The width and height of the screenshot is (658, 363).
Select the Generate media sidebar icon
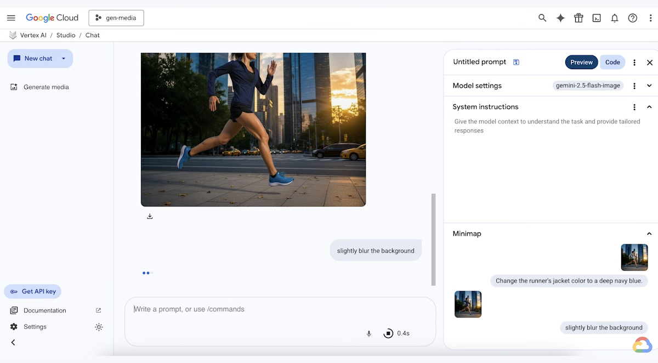pos(13,87)
